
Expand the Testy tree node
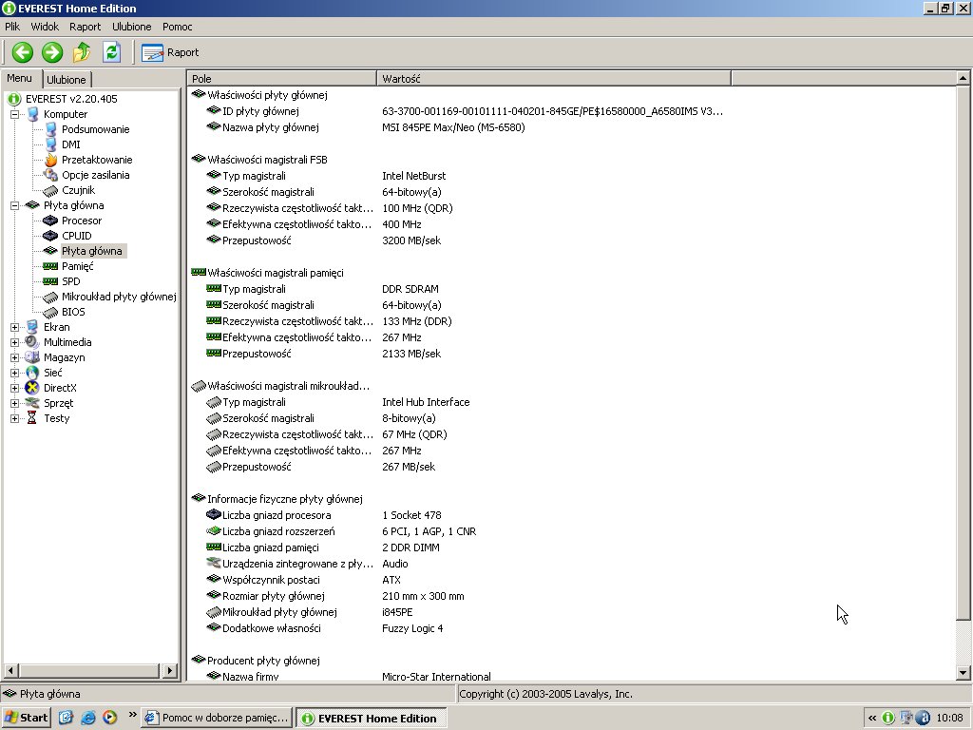coord(15,418)
